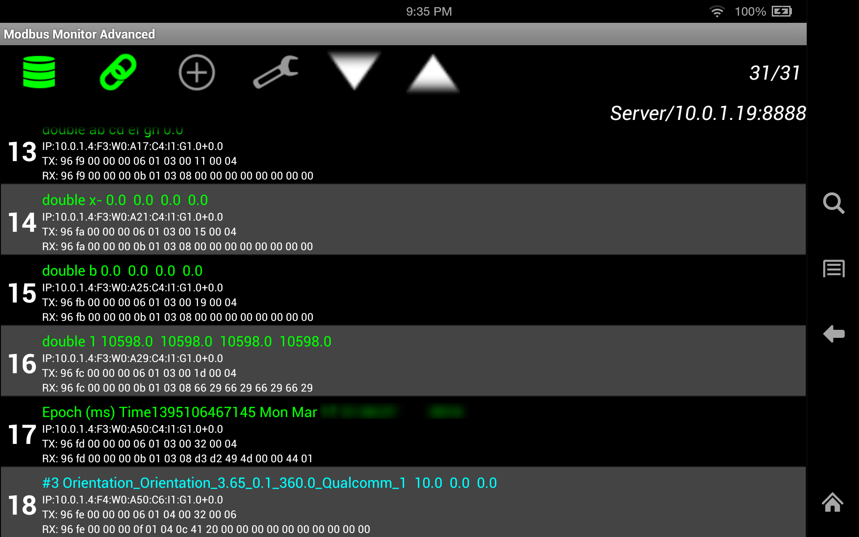Click the up triangle arrow
This screenshot has width=859, height=537.
click(433, 74)
